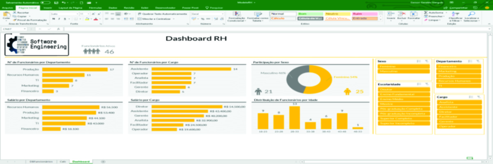Click the Recortar scissors command
Image resolution: width=493 pixels, height=164 pixels.
tap(21, 13)
